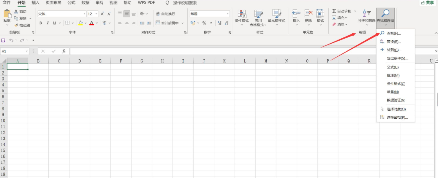The width and height of the screenshot is (438, 178).
Task: Switch to the Insert (插入) ribbon tab
Action: [x=35, y=3]
